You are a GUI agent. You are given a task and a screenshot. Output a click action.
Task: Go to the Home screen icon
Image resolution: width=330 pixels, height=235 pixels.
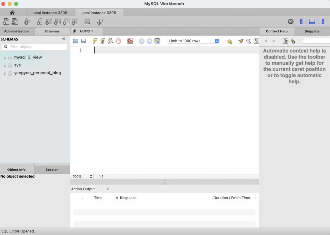click(12, 13)
